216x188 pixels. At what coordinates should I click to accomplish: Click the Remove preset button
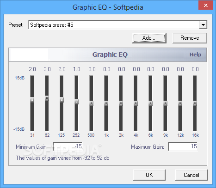(x=190, y=38)
